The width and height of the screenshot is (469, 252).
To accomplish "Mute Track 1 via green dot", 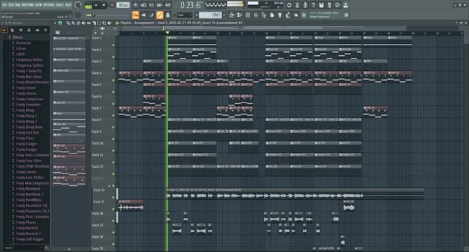I will tap(113, 45).
